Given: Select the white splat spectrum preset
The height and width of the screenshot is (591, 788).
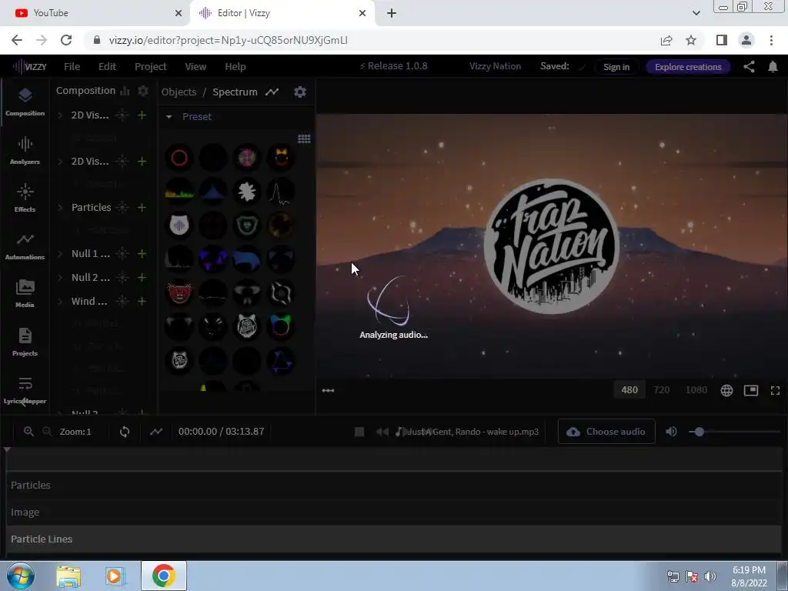Looking at the screenshot, I should click(x=247, y=192).
